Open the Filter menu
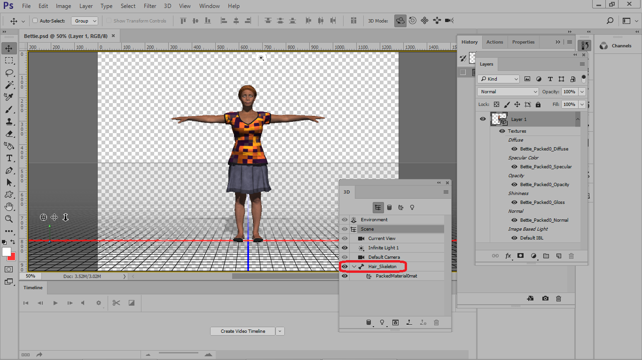 [150, 6]
